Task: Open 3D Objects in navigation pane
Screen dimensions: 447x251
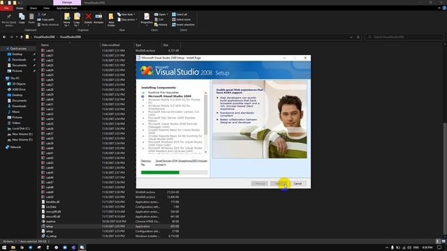Action: [x=19, y=84]
